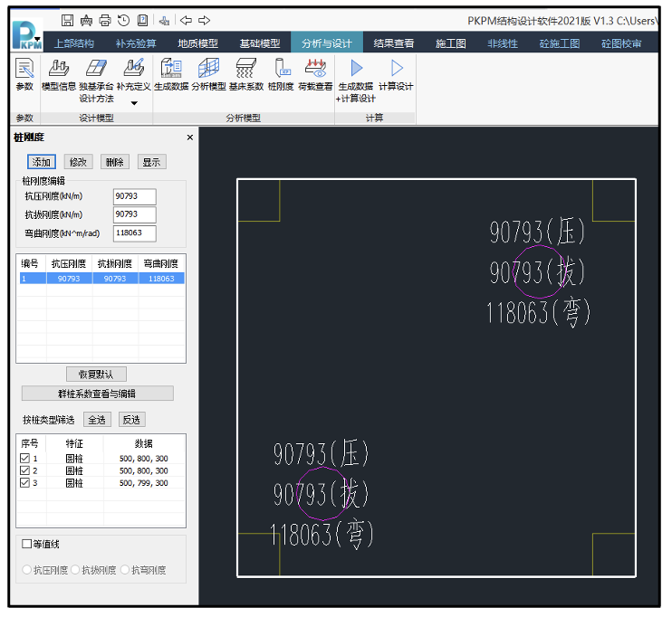Open the 地质模型 tab
Screen dimensions: 672x617
[197, 43]
